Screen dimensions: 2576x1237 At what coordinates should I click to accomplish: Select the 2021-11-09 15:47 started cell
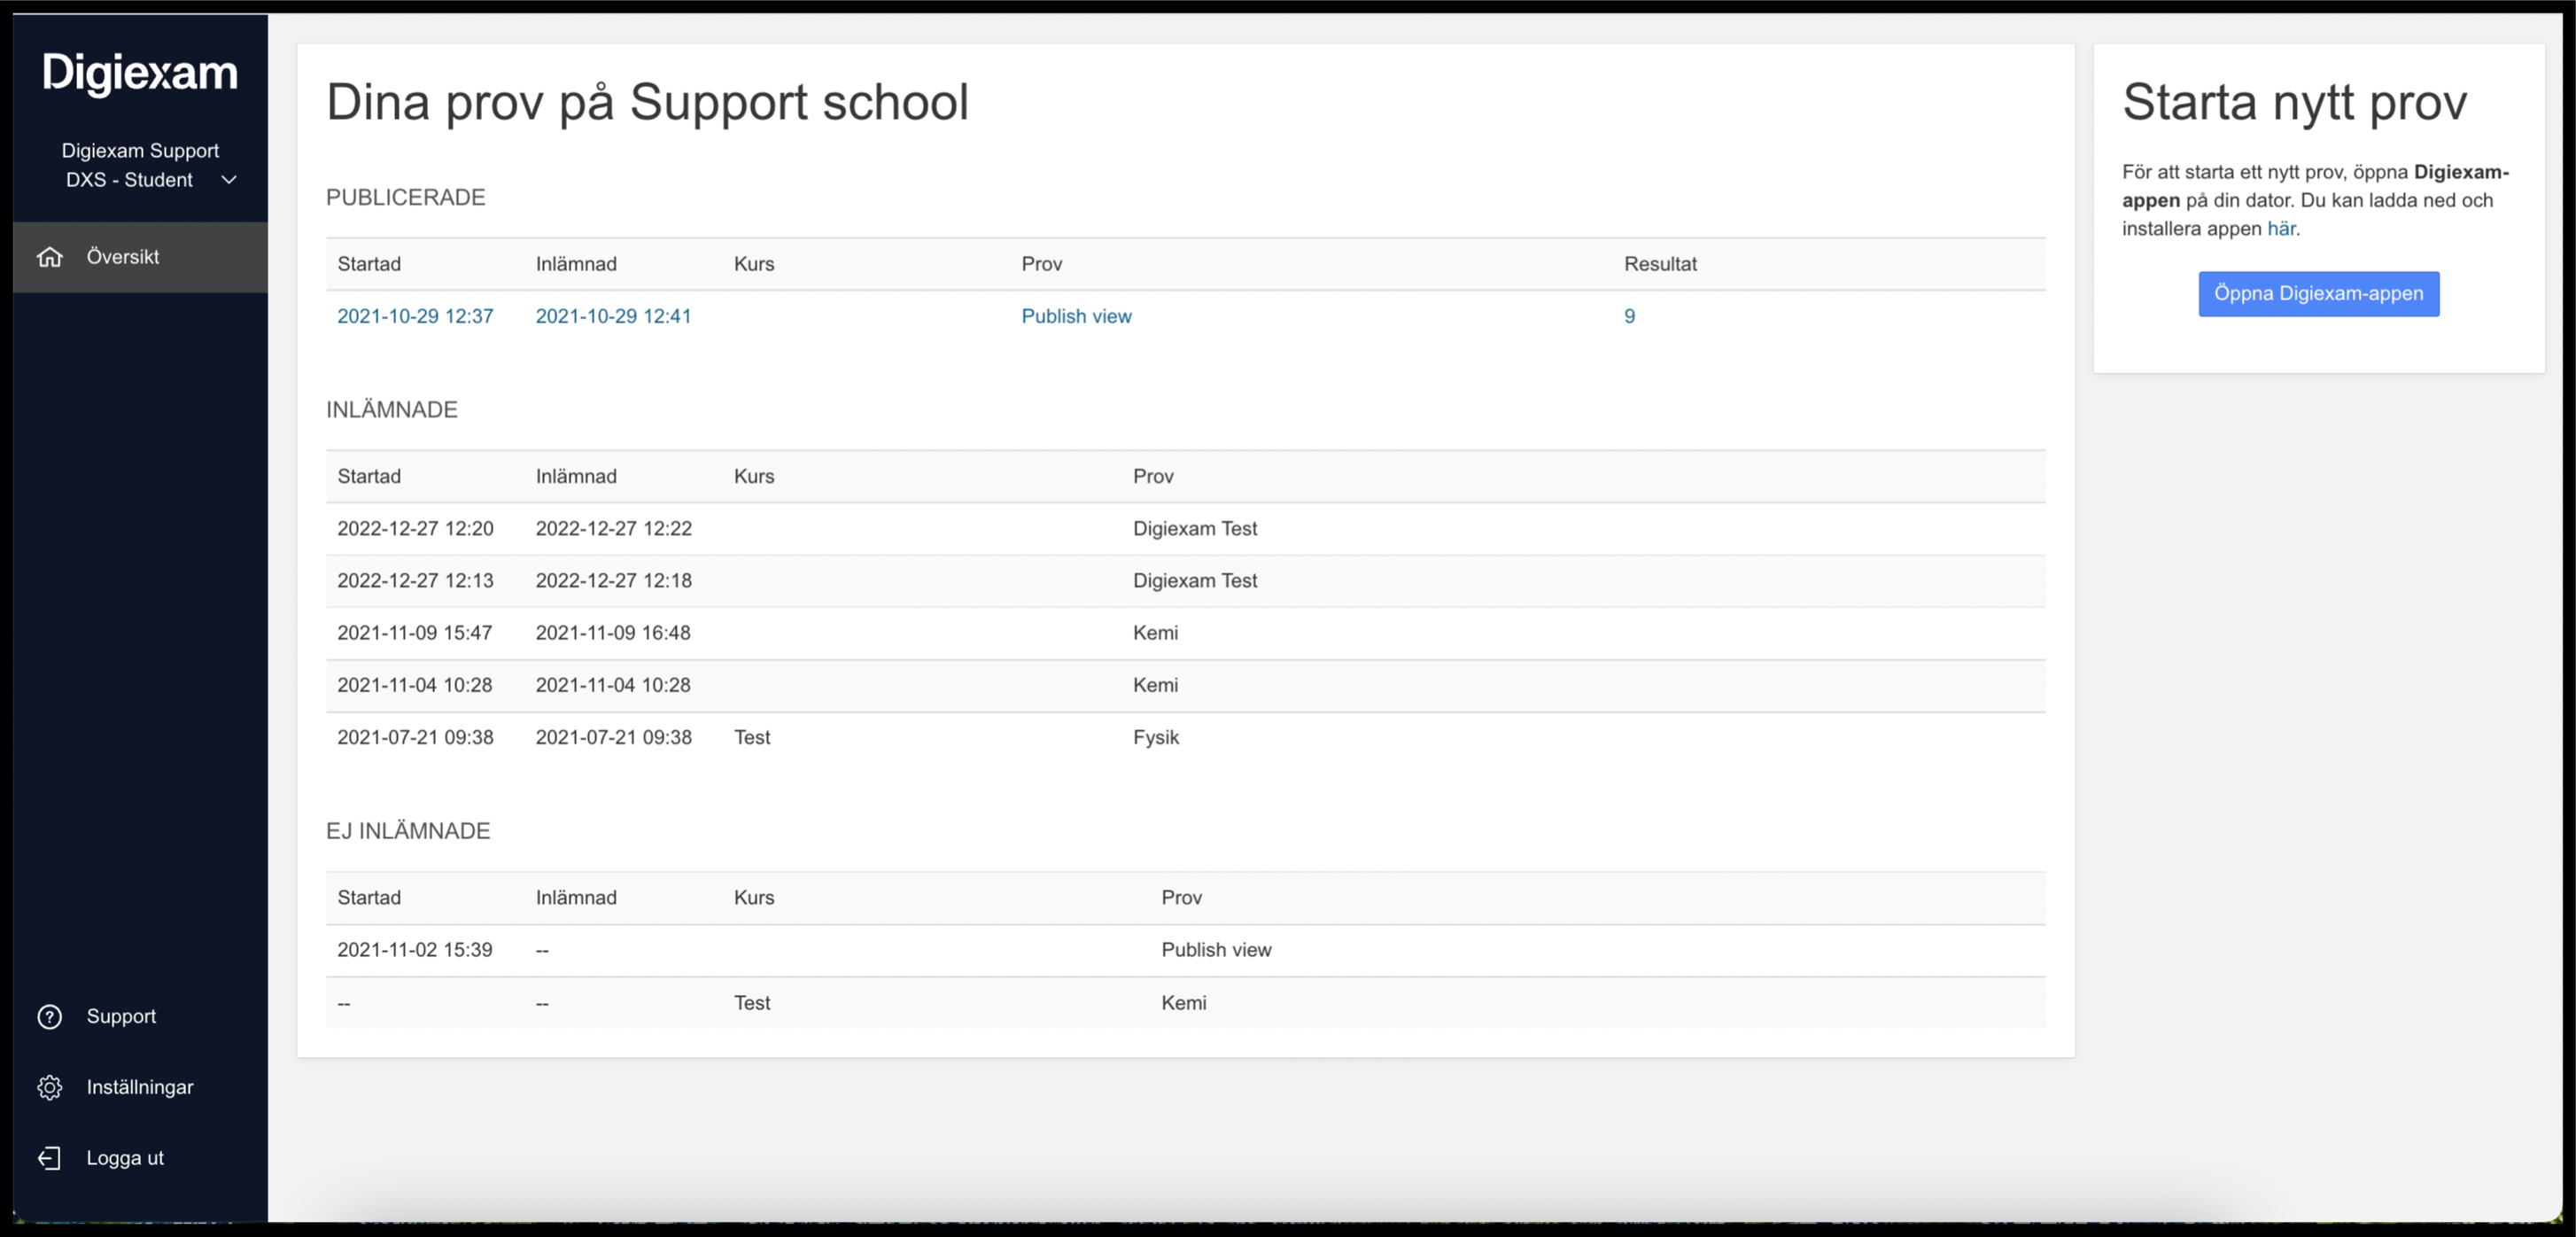(415, 633)
